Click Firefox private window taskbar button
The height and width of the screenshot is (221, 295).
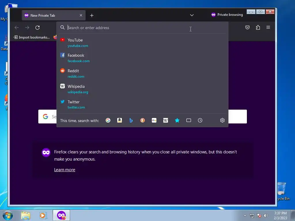[61, 215]
